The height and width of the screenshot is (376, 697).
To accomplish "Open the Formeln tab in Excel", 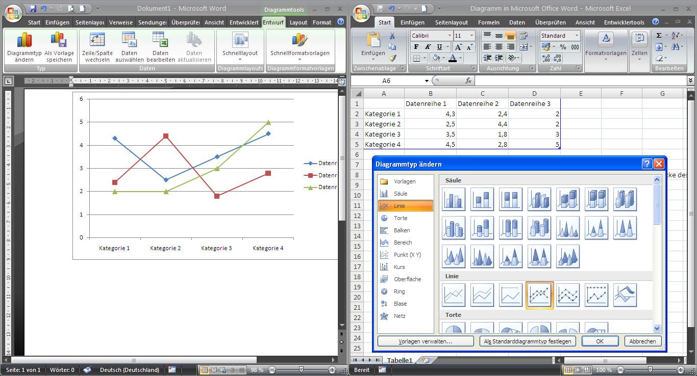I will [x=489, y=22].
